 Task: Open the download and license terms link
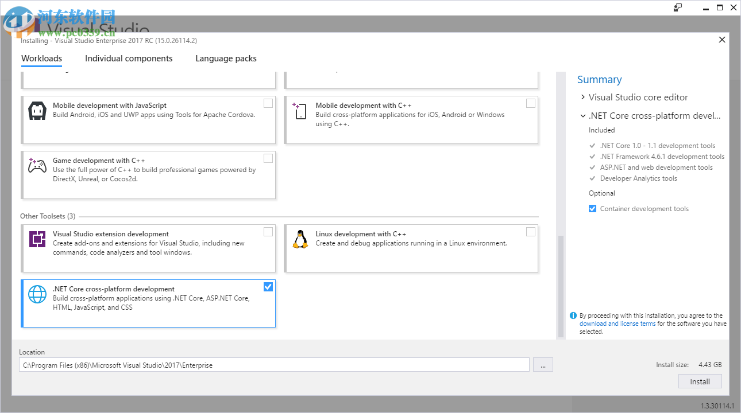[617, 324]
